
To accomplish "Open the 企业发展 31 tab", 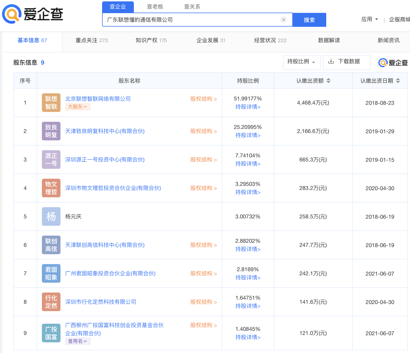I will [211, 40].
